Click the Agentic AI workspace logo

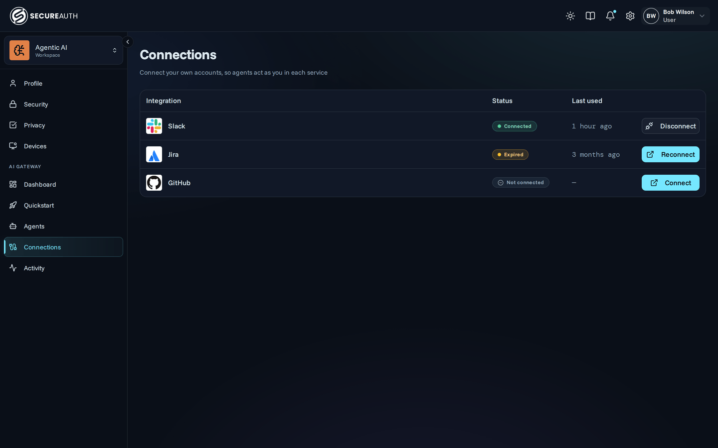coord(19,50)
